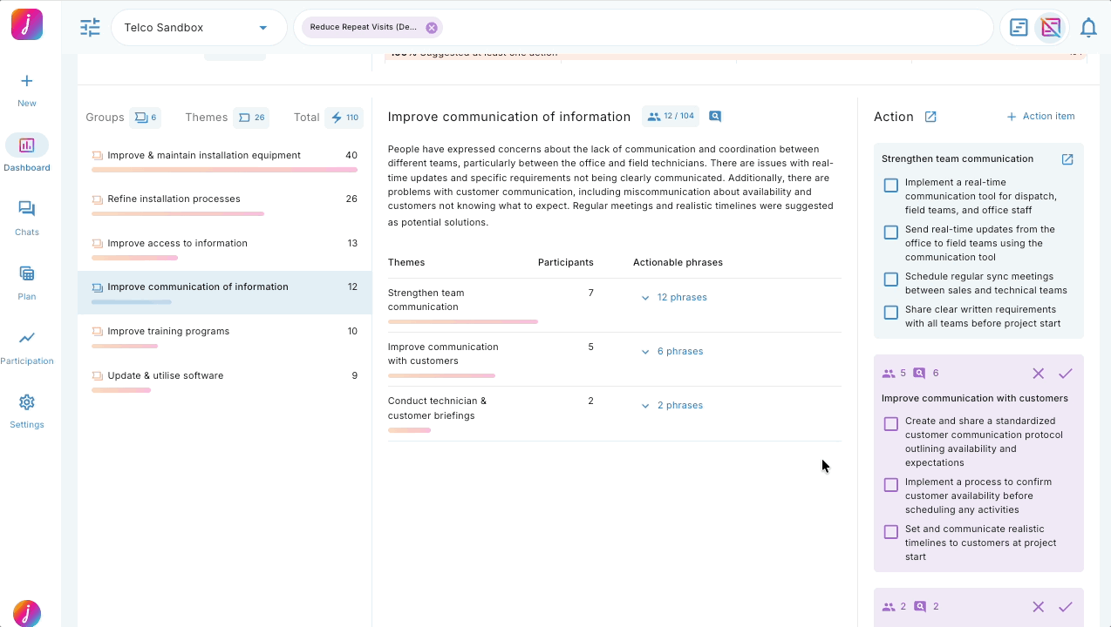Remove the Reduce Repeat Visits filter chip
Viewport: 1111px width, 627px height.
coord(432,28)
